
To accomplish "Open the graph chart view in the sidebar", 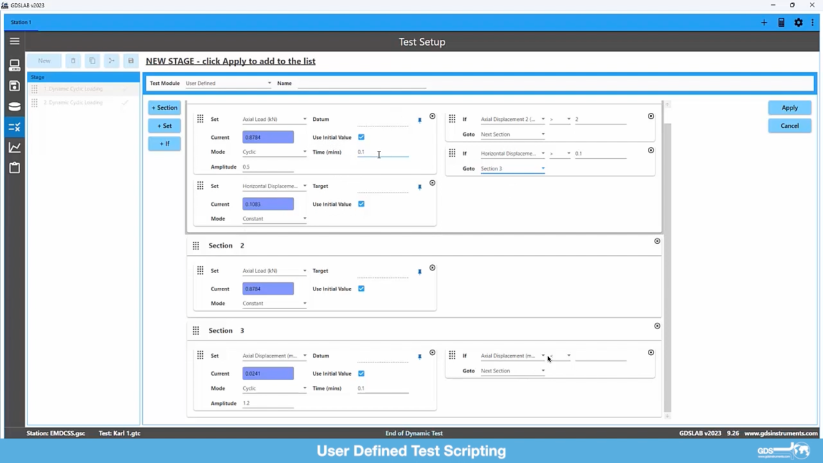I will pos(14,148).
